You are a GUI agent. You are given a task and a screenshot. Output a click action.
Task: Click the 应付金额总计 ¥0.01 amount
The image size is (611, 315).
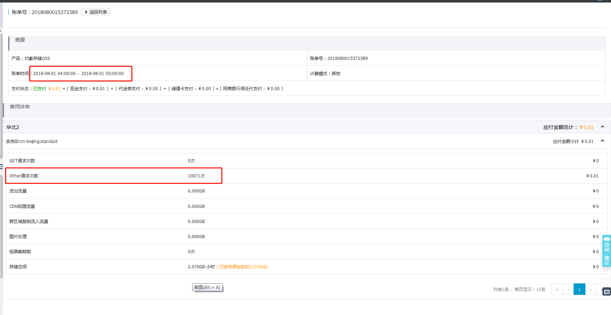pos(586,127)
